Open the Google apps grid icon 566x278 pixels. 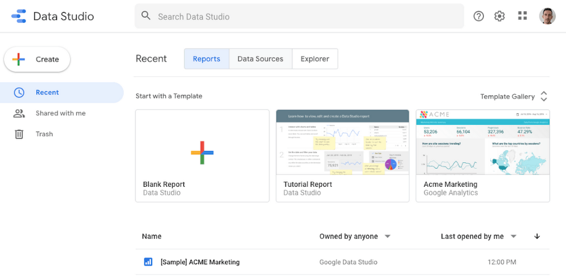[522, 15]
